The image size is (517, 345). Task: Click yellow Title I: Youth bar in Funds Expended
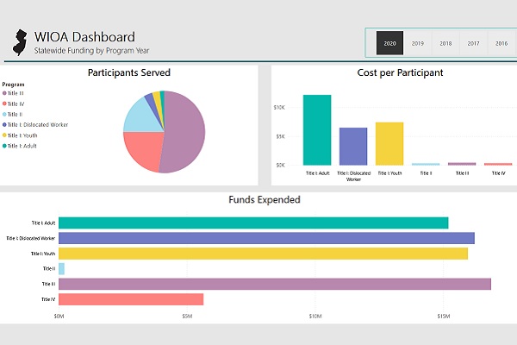263,254
